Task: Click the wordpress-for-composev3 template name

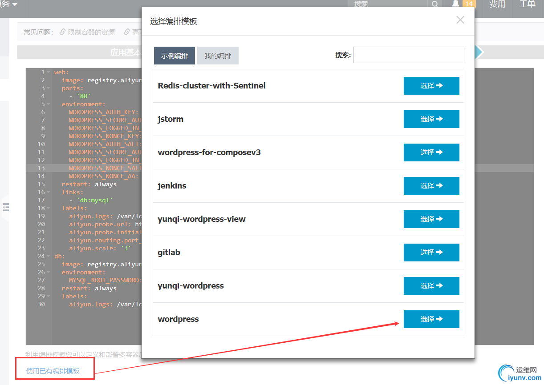Action: pyautogui.click(x=209, y=152)
